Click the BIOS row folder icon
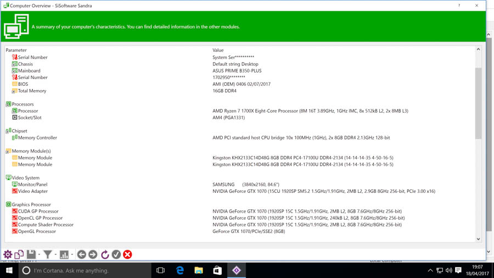 [14, 84]
